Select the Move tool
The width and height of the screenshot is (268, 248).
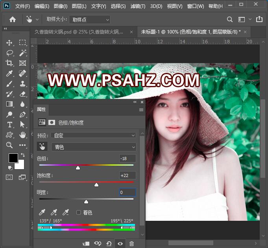point(9,43)
